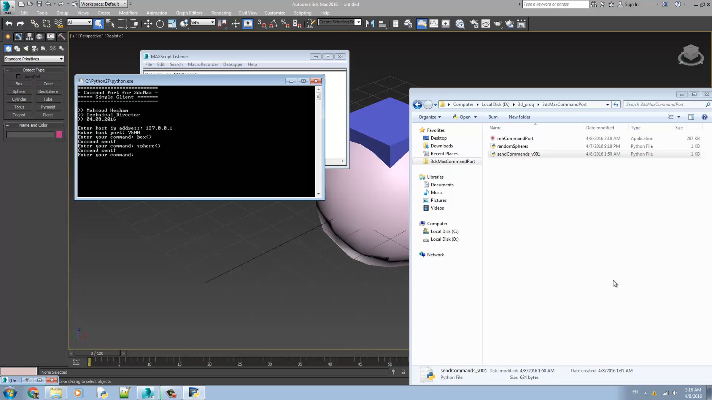Screen dimensions: 712x400
Task: Open the Create Selection Set dropdown
Action: 359,22
